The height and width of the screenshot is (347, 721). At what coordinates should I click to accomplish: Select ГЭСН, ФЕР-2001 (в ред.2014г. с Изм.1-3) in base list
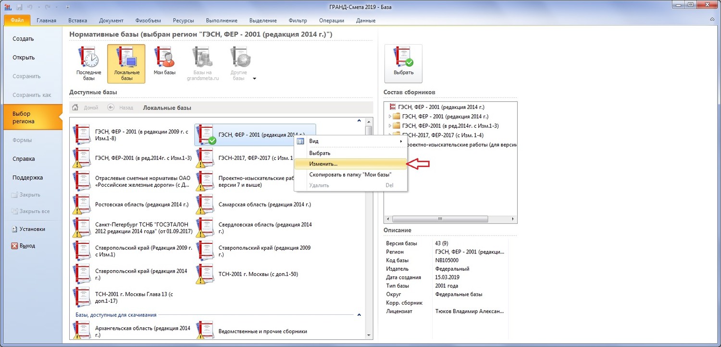tap(132, 158)
